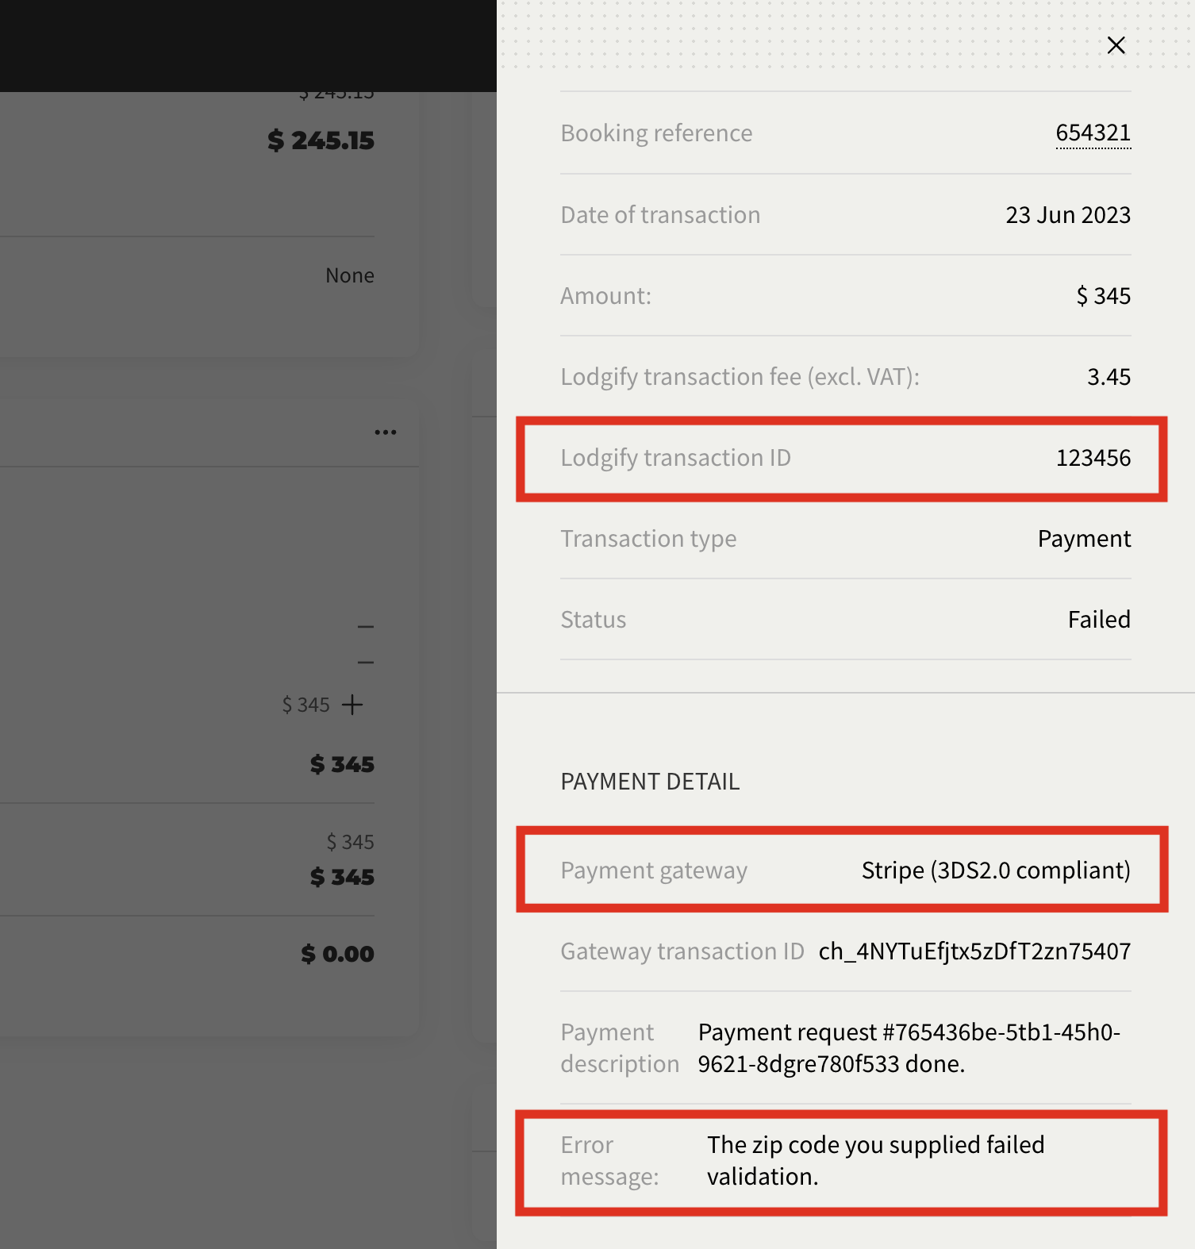Click the Stripe payment gateway value
The image size is (1195, 1249).
(996, 870)
